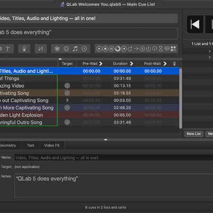
Task: Click the current cue name field at top
Action: coord(89,19)
